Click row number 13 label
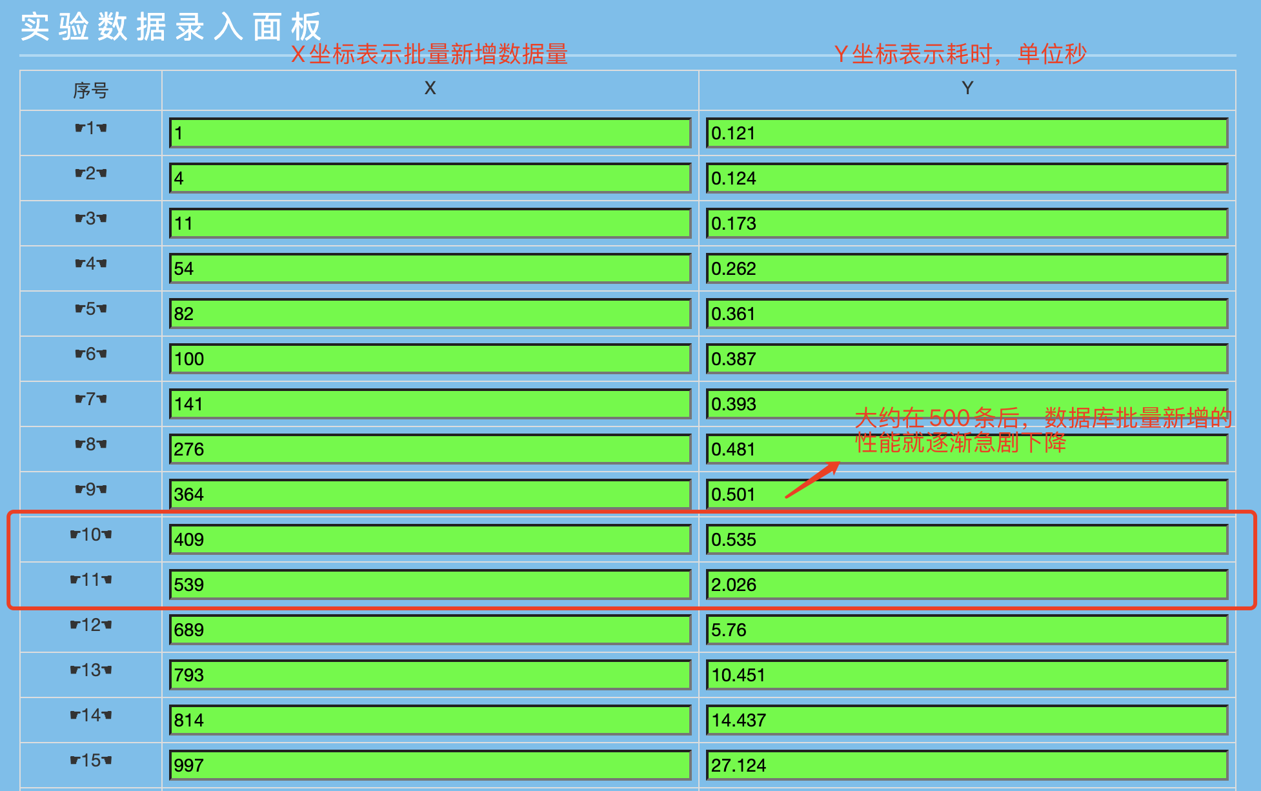Image resolution: width=1261 pixels, height=791 pixels. 90,670
